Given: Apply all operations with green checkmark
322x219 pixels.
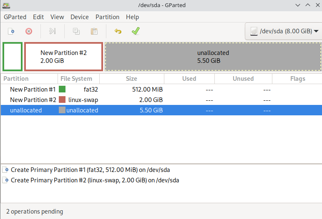Looking at the screenshot, I should click(x=135, y=31).
